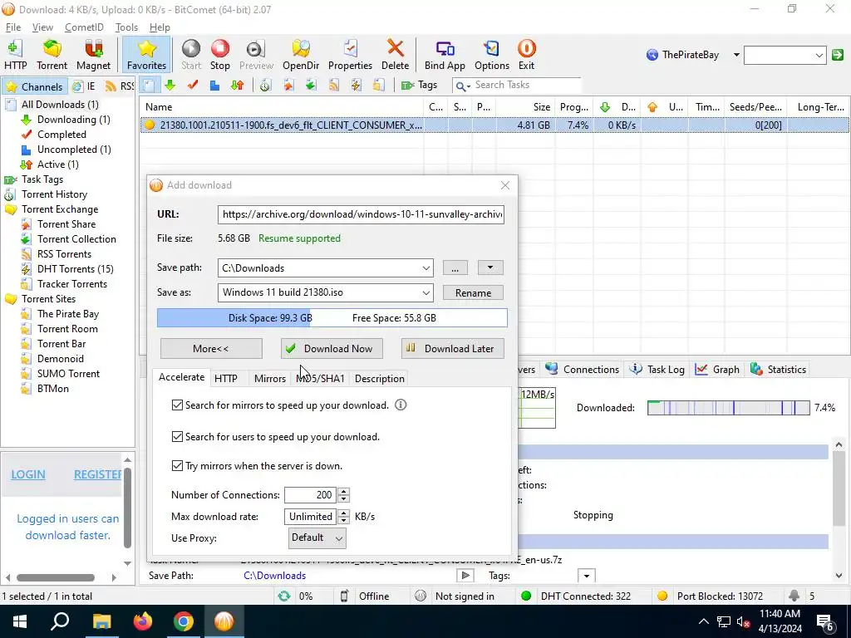Screen dimensions: 851x638
Task: Click the HTTP download toolbar icon
Action: click(x=15, y=55)
